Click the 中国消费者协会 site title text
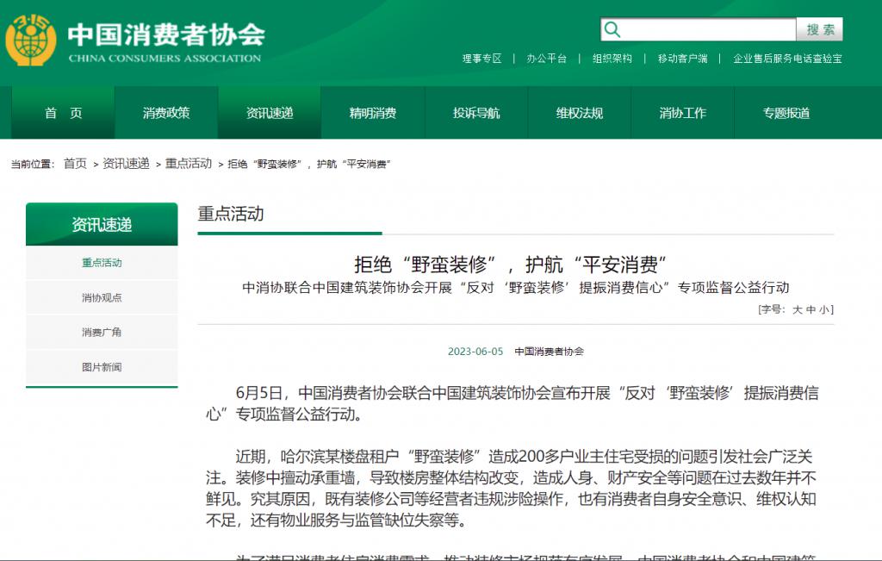Image resolution: width=882 pixels, height=561 pixels. [166, 34]
